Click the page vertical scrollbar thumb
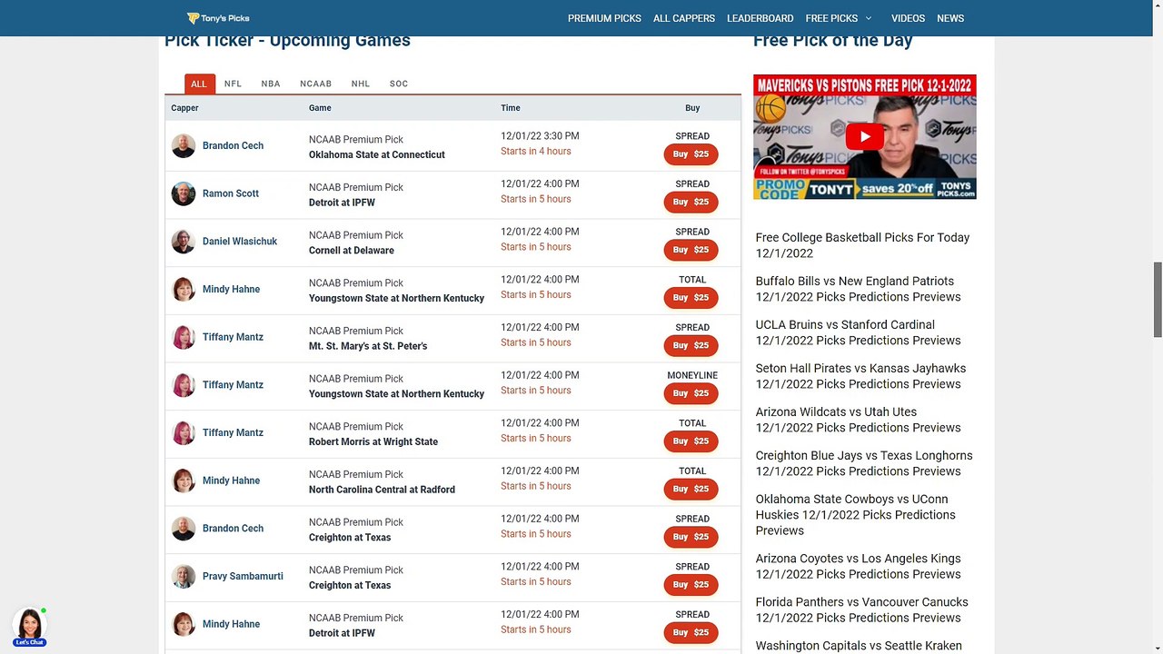 click(1158, 300)
